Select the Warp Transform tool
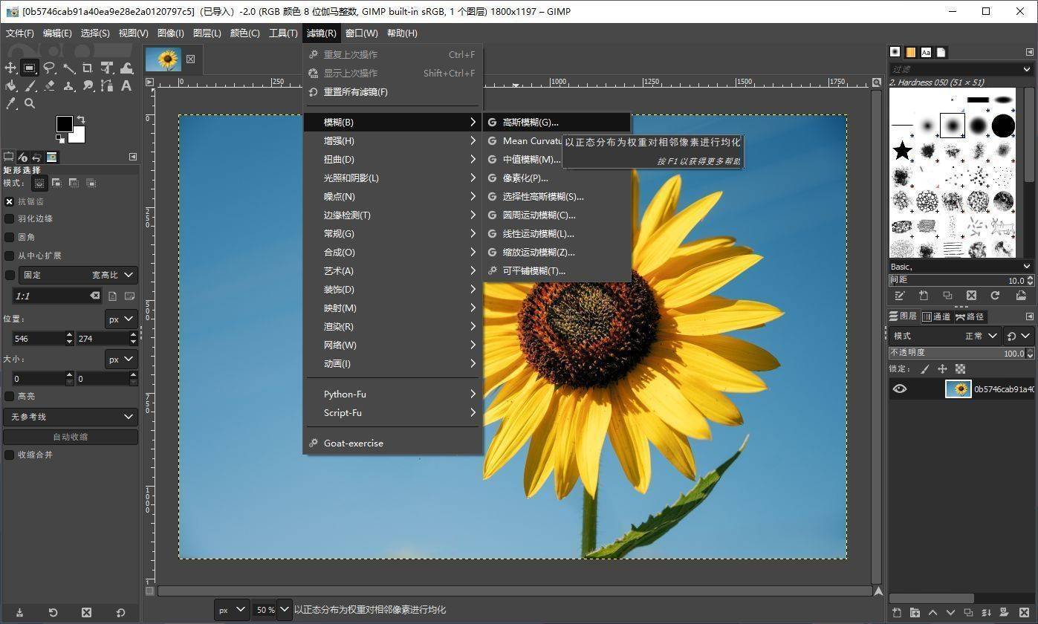 [x=126, y=68]
